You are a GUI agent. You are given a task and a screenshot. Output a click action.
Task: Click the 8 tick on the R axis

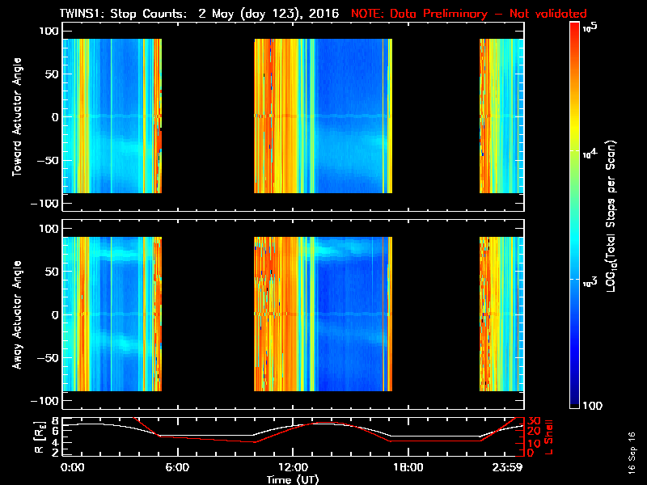[55, 421]
